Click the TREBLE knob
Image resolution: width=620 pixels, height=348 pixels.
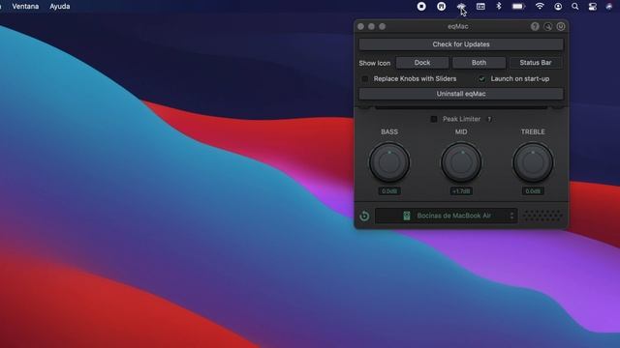533,162
